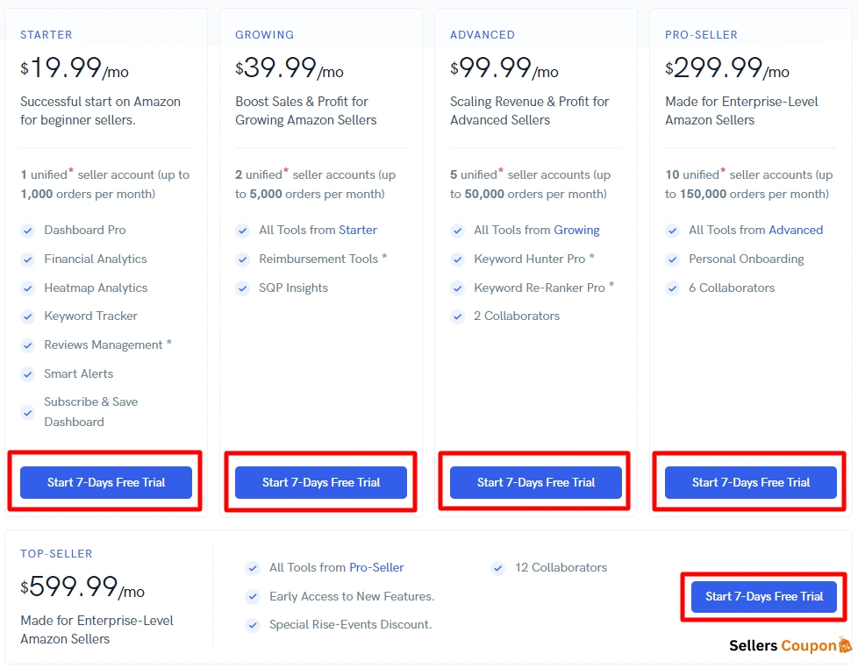The height and width of the screenshot is (668, 858).
Task: Click 'Successful start on Amazon' description
Action: pos(100,111)
